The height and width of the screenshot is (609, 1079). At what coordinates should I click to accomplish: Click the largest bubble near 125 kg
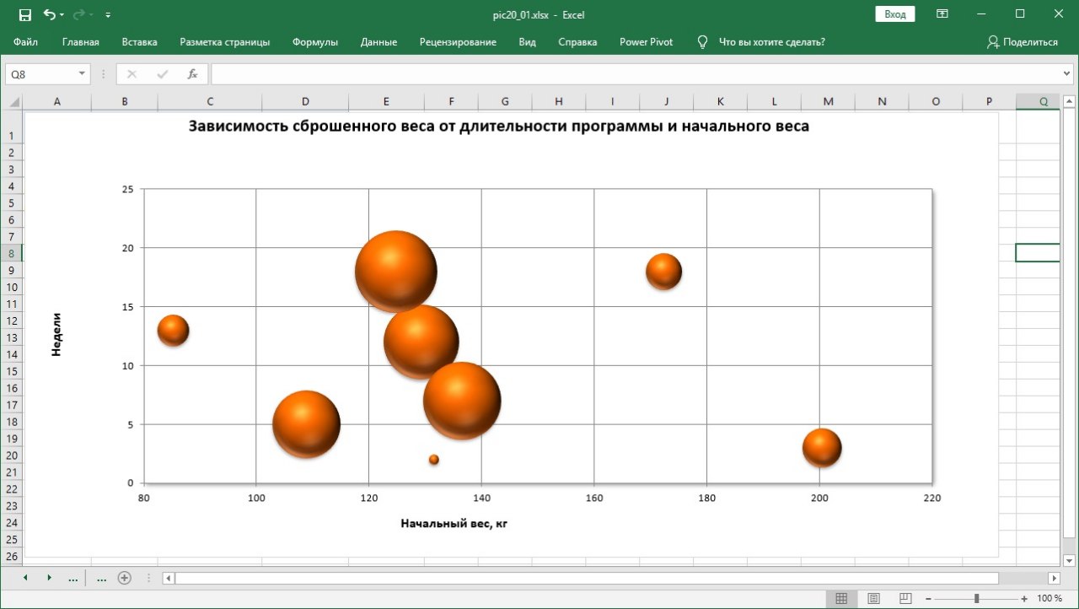coord(396,272)
